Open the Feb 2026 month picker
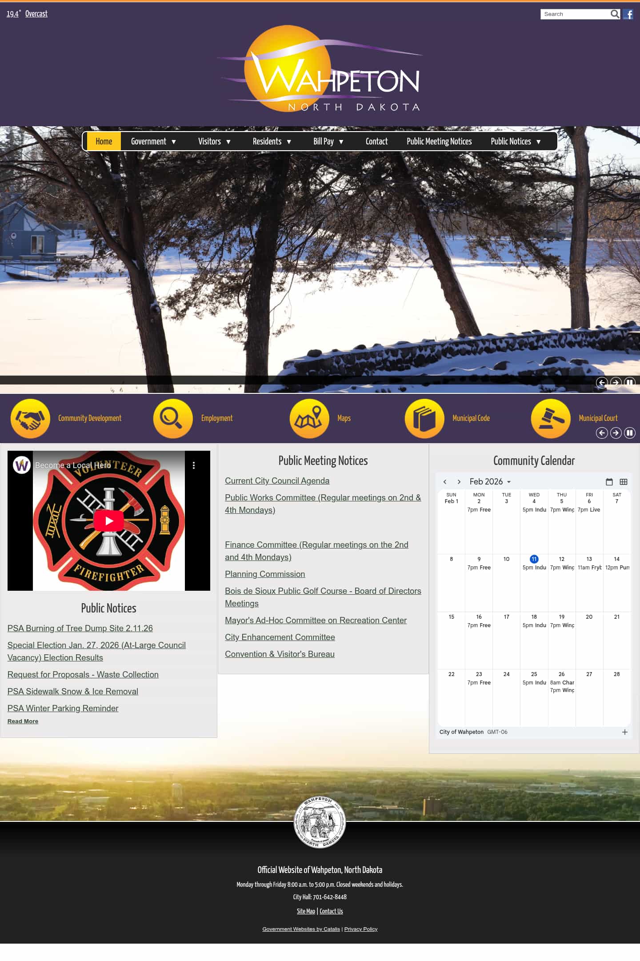640x961 pixels. (490, 482)
